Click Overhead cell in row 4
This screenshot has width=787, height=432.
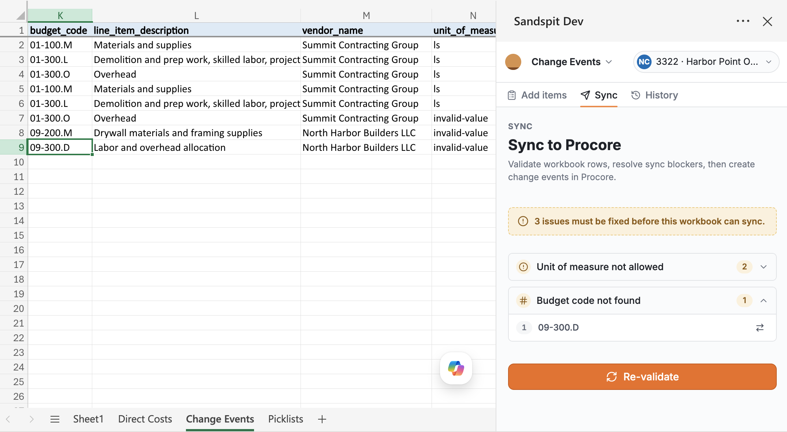[x=196, y=74]
